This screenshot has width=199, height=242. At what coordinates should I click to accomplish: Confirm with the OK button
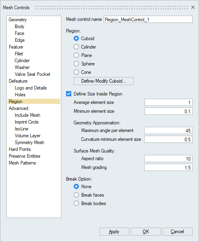click(146, 232)
